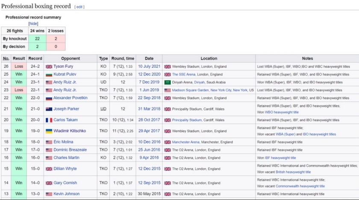Screen dimensions: 359x200
Task: Click the UK flag beside The SSE Arena
Action: tap(168, 75)
